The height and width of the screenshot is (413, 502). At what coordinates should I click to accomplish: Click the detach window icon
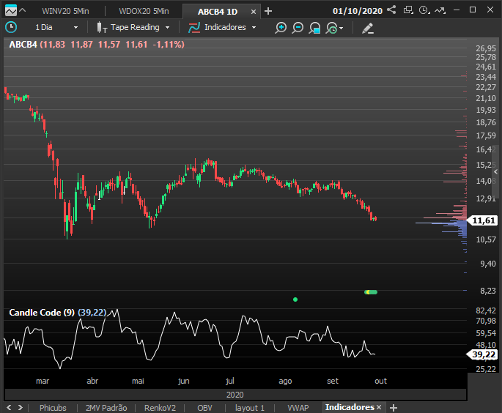tap(408, 10)
